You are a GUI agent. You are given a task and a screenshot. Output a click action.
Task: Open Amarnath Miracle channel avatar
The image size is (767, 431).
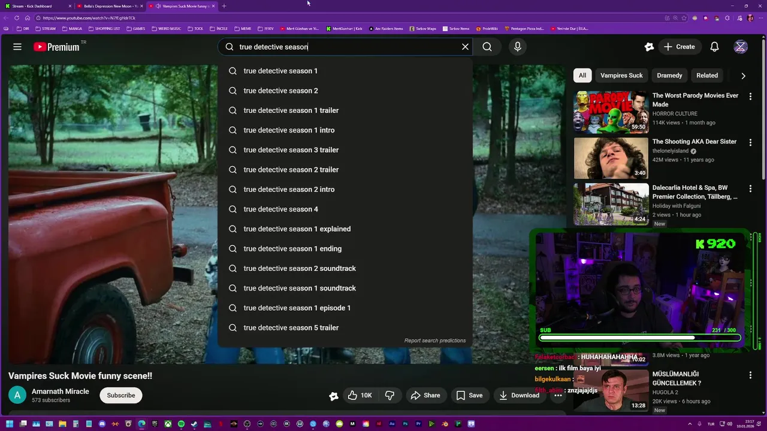pos(17,395)
